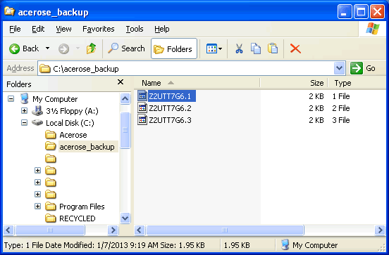
Task: Open the Views dropdown in the toolbar
Action: (214, 48)
